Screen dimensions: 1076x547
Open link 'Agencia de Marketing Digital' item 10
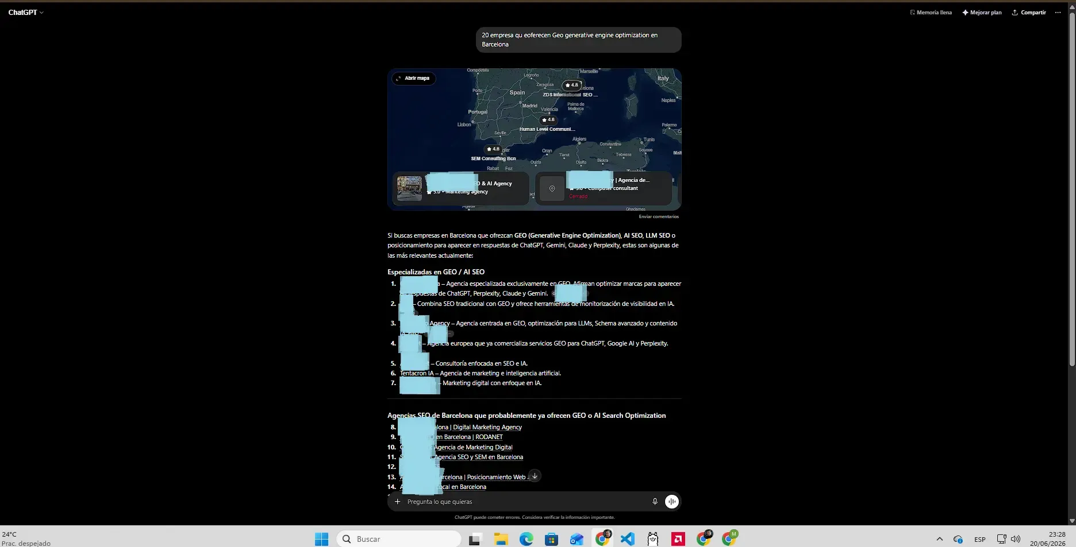pos(473,447)
